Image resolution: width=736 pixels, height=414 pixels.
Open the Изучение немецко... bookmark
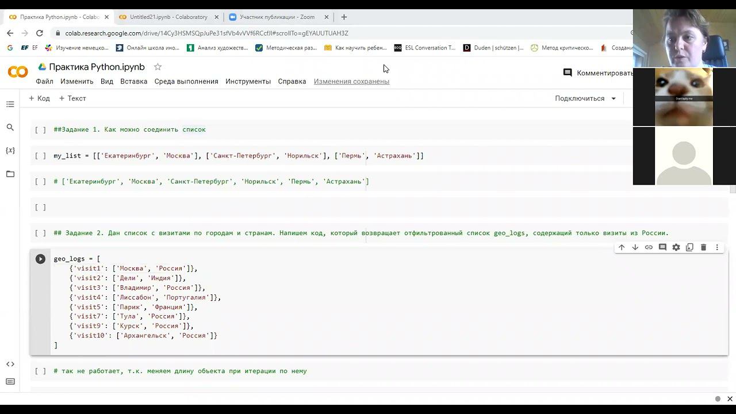point(76,48)
